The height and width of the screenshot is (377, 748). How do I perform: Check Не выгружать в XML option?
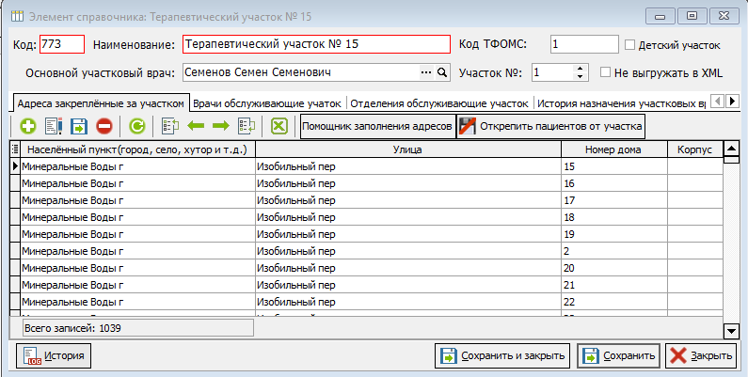605,72
